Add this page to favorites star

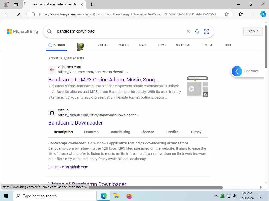click(x=227, y=14)
